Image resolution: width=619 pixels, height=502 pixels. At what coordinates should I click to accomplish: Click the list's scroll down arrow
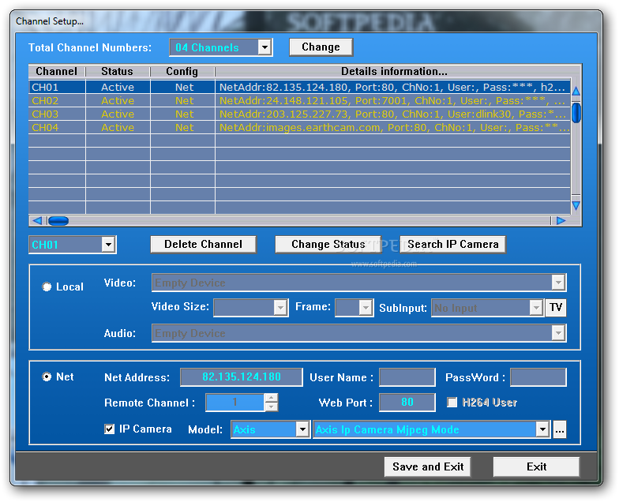click(576, 205)
